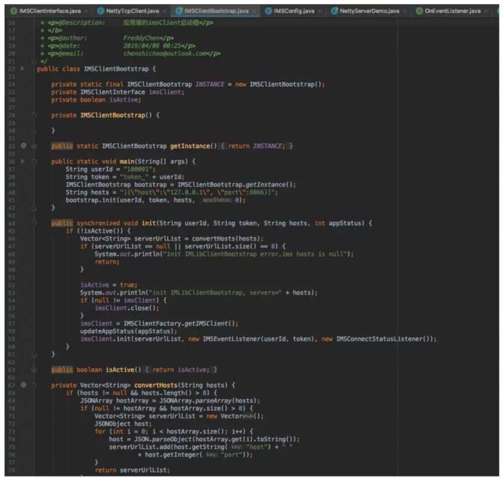
Task: Click interface file icon on IMSClientInterface.java tab
Action: (14, 11)
